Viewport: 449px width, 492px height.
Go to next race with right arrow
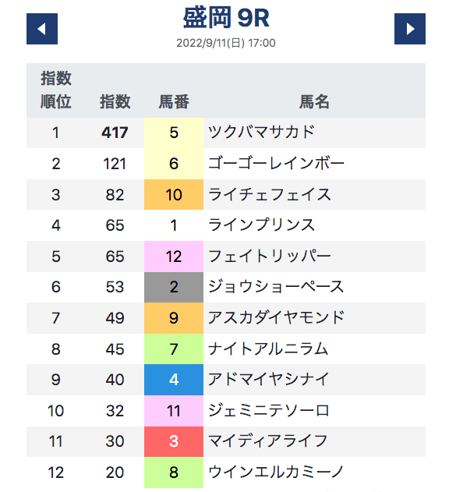pos(409,29)
